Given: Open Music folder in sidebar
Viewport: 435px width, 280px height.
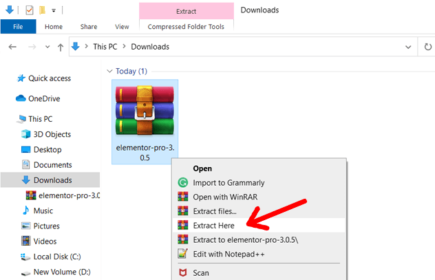Looking at the screenshot, I should [43, 211].
